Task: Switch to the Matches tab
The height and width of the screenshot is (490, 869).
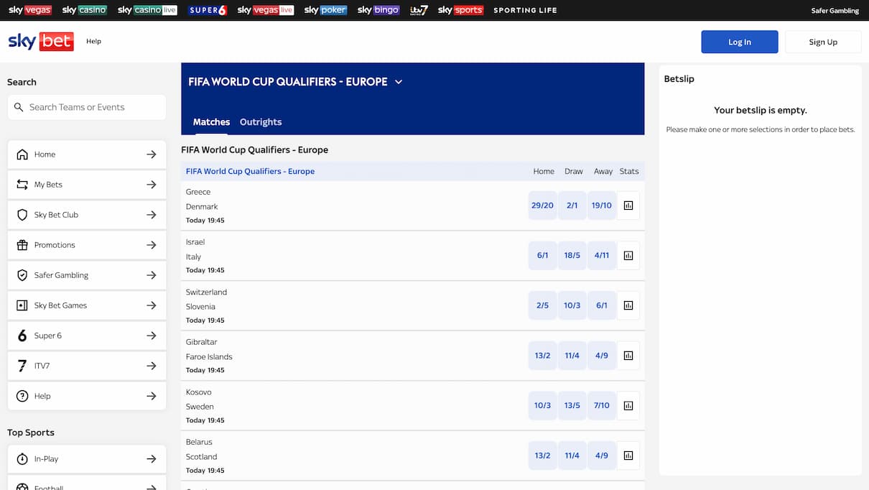Action: tap(211, 122)
